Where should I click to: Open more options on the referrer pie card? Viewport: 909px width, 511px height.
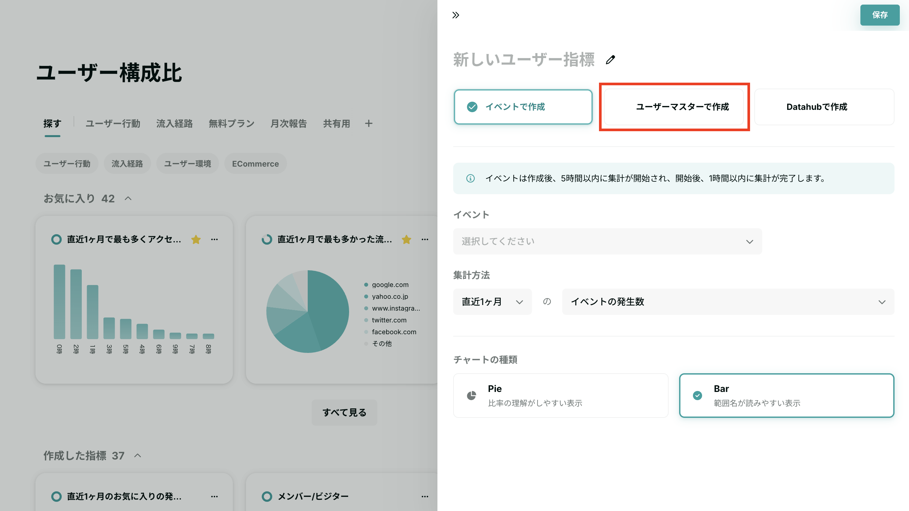[x=425, y=240]
